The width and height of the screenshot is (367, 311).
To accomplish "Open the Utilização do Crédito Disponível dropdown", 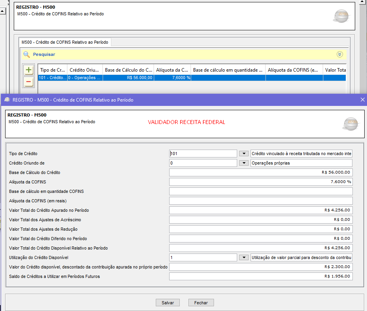I will pos(244,257).
